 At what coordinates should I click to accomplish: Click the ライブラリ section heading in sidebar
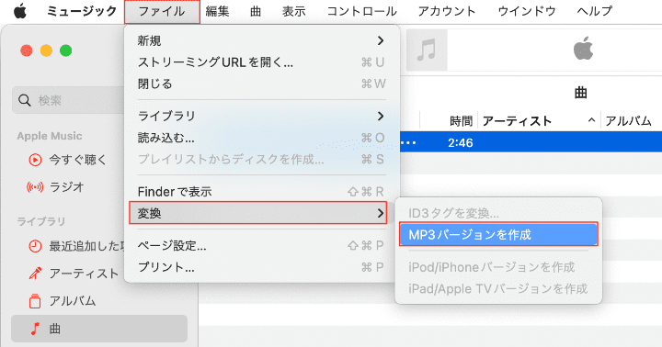[x=41, y=221]
